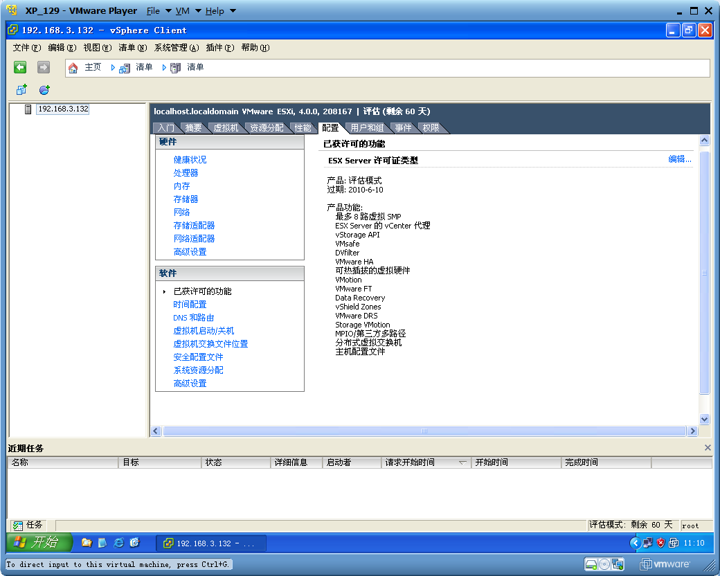
Task: Click the new virtual machine toolbar icon
Action: tap(21, 89)
